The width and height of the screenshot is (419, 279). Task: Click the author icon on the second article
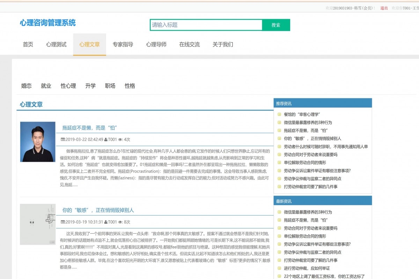[x=106, y=221]
